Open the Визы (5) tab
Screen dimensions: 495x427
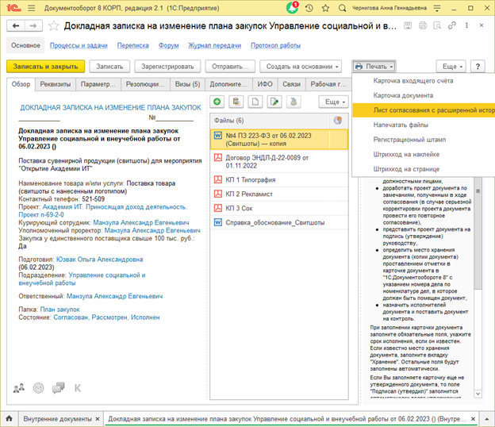(x=187, y=84)
